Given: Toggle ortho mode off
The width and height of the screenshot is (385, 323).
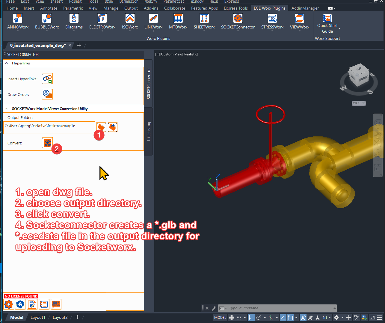Looking at the screenshot, I should [x=252, y=318].
